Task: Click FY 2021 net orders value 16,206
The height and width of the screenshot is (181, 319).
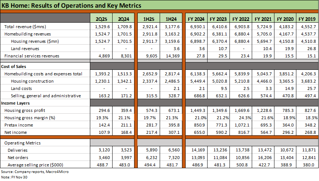Action: point(265,158)
